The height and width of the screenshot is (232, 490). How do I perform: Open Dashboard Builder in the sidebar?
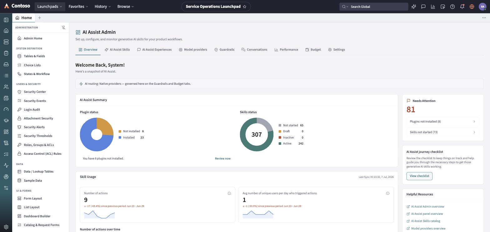point(41,216)
